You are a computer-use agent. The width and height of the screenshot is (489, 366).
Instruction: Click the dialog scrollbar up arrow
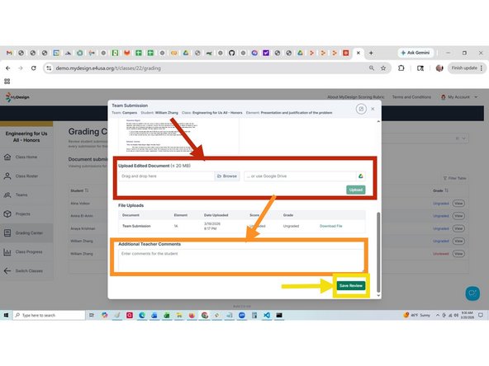click(x=378, y=121)
